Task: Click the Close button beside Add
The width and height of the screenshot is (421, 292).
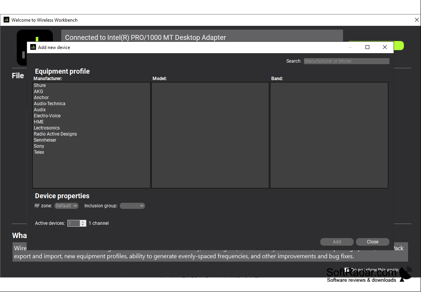Action: coord(373,242)
